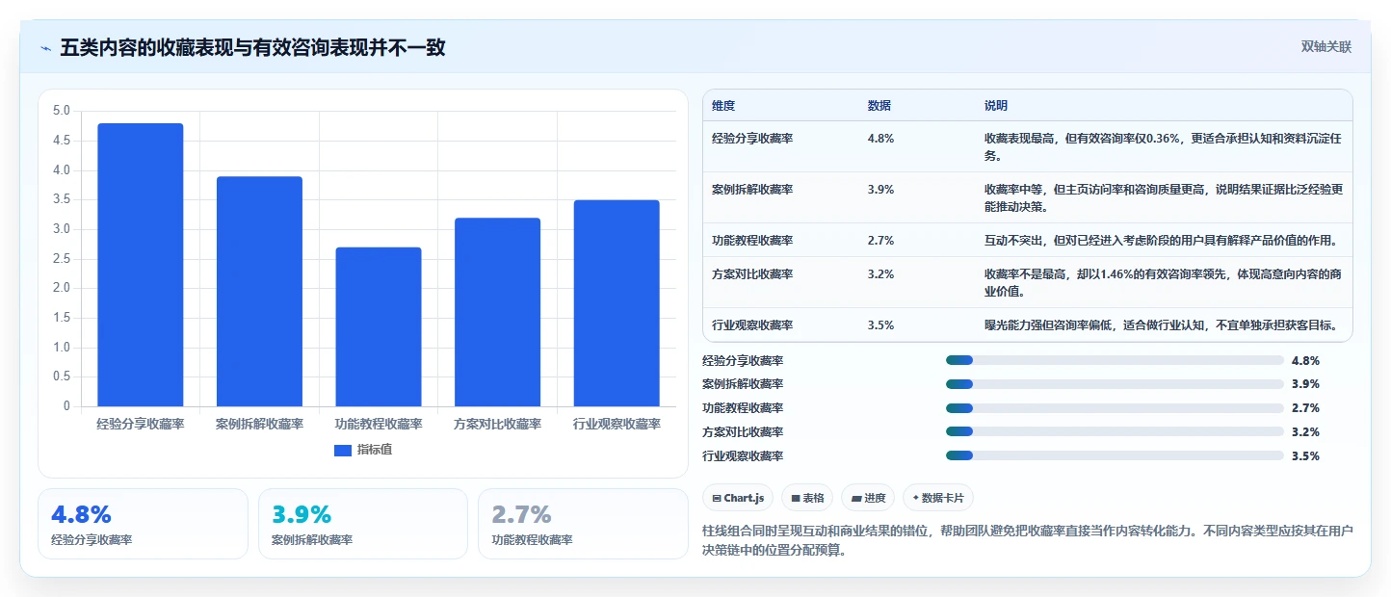The image size is (1391, 597).
Task: Click the 双轴关联 label in header
Action: click(x=1326, y=47)
